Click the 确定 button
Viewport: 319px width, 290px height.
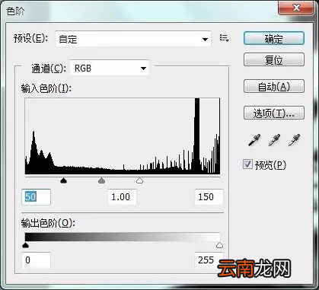coord(274,39)
